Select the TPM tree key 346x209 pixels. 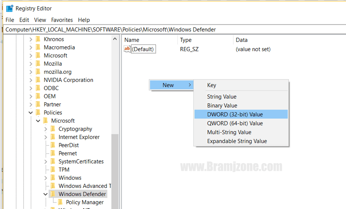tap(64, 169)
